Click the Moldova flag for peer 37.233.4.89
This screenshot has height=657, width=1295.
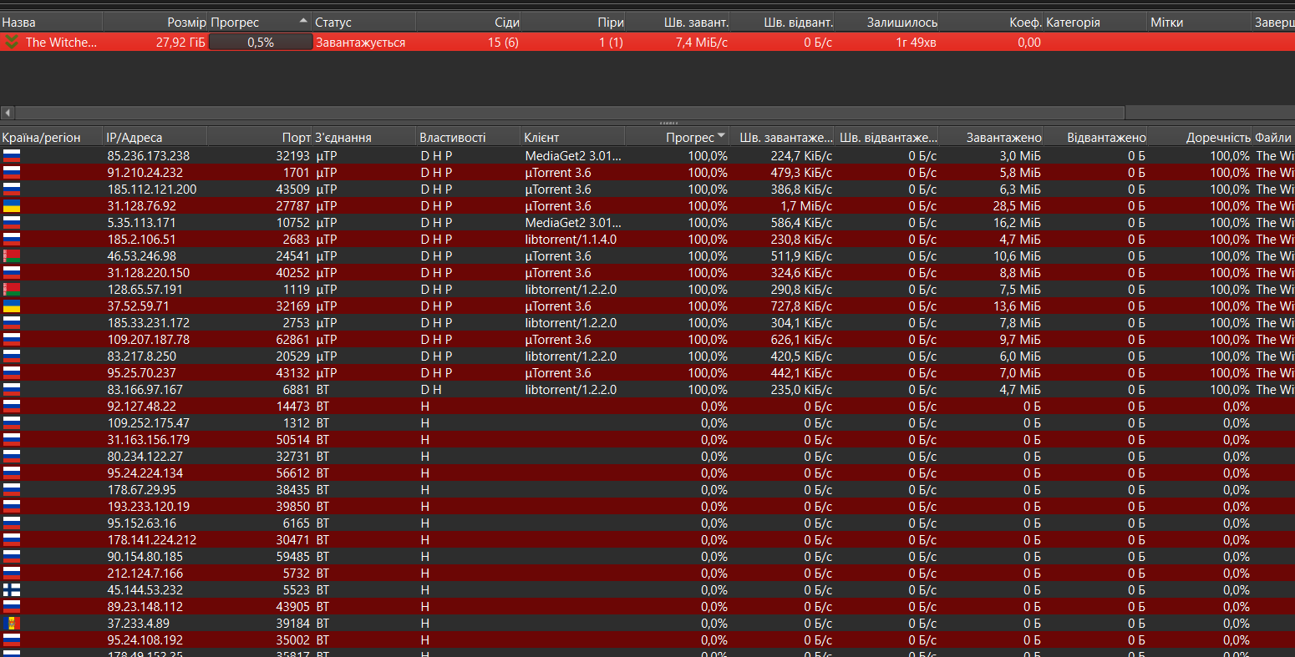(12, 623)
